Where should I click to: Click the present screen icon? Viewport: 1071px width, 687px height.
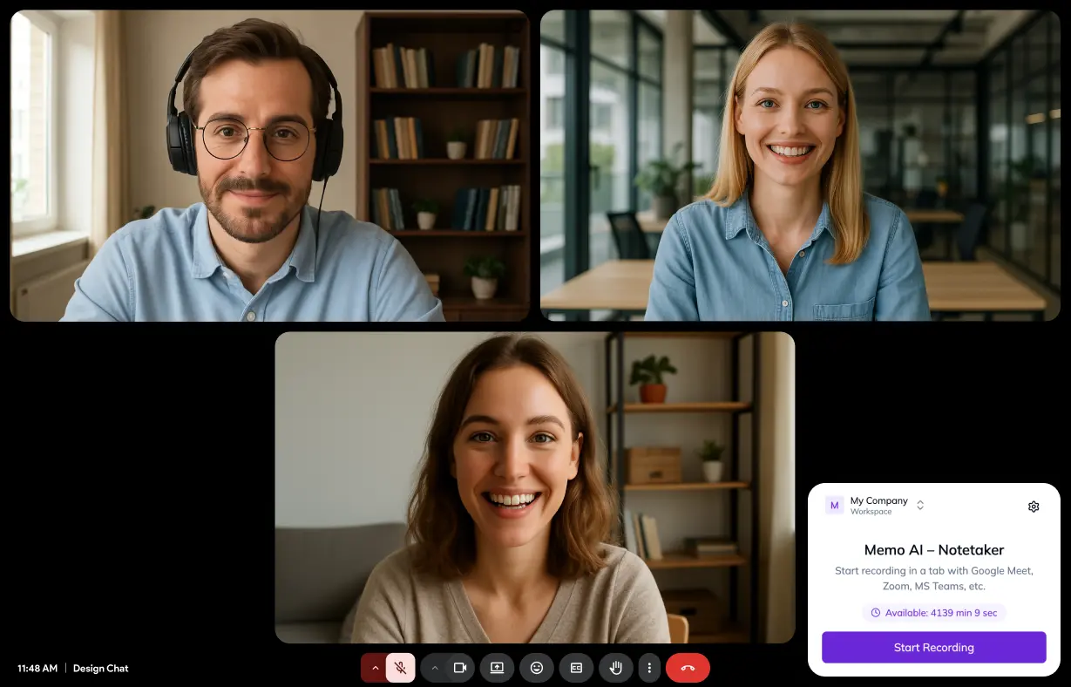pos(497,667)
